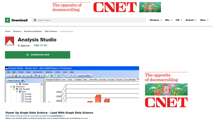This screenshot has height=119, width=213.
Task: Click the Search Apps input field
Action: tap(89, 20)
